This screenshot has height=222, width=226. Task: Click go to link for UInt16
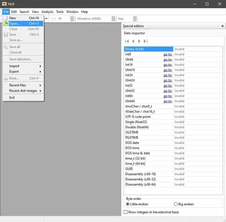168,70
